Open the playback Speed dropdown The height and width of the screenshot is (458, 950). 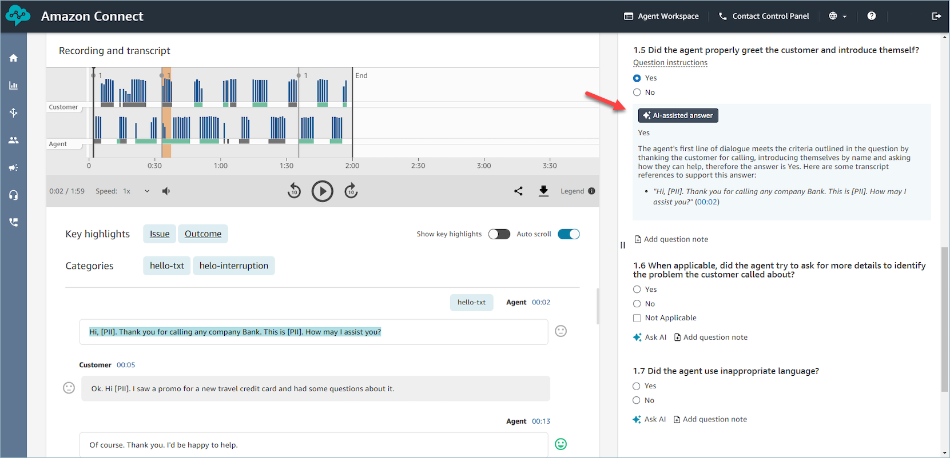137,191
